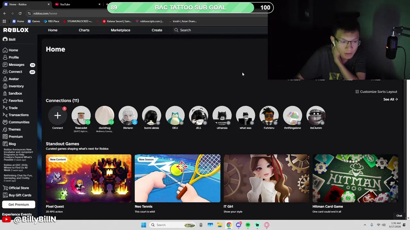Open the kisskh Asian Drama bookmark
This screenshot has width=410, height=230.
point(182,21)
